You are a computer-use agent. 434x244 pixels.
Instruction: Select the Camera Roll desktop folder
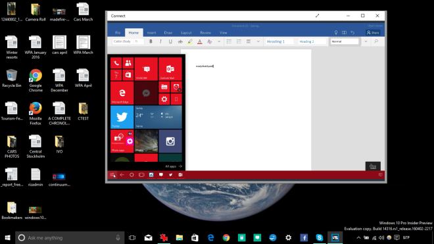pyautogui.click(x=36, y=12)
